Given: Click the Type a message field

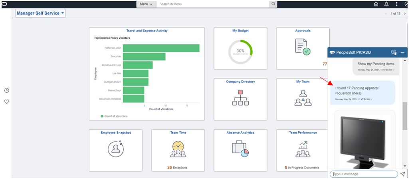Looking at the screenshot, I should (x=364, y=174).
